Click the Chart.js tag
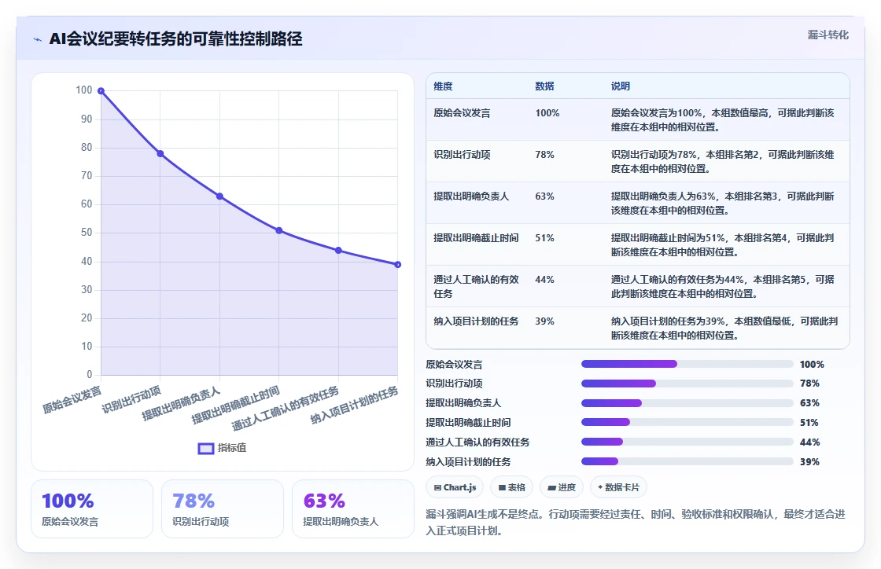The image size is (881, 569). pyautogui.click(x=455, y=487)
